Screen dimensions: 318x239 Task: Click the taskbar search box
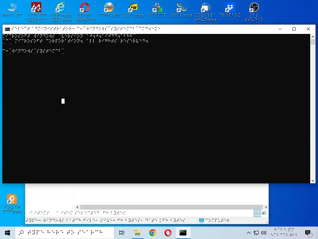65,233
